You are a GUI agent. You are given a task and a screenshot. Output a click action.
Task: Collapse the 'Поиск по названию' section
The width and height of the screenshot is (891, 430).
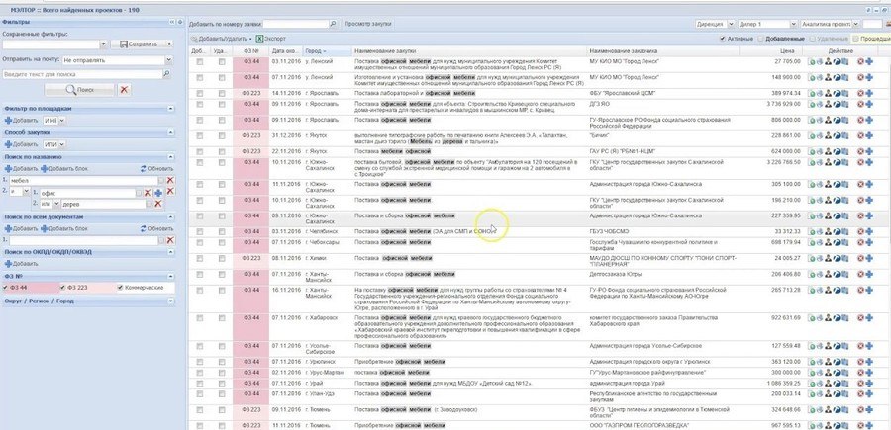171,157
